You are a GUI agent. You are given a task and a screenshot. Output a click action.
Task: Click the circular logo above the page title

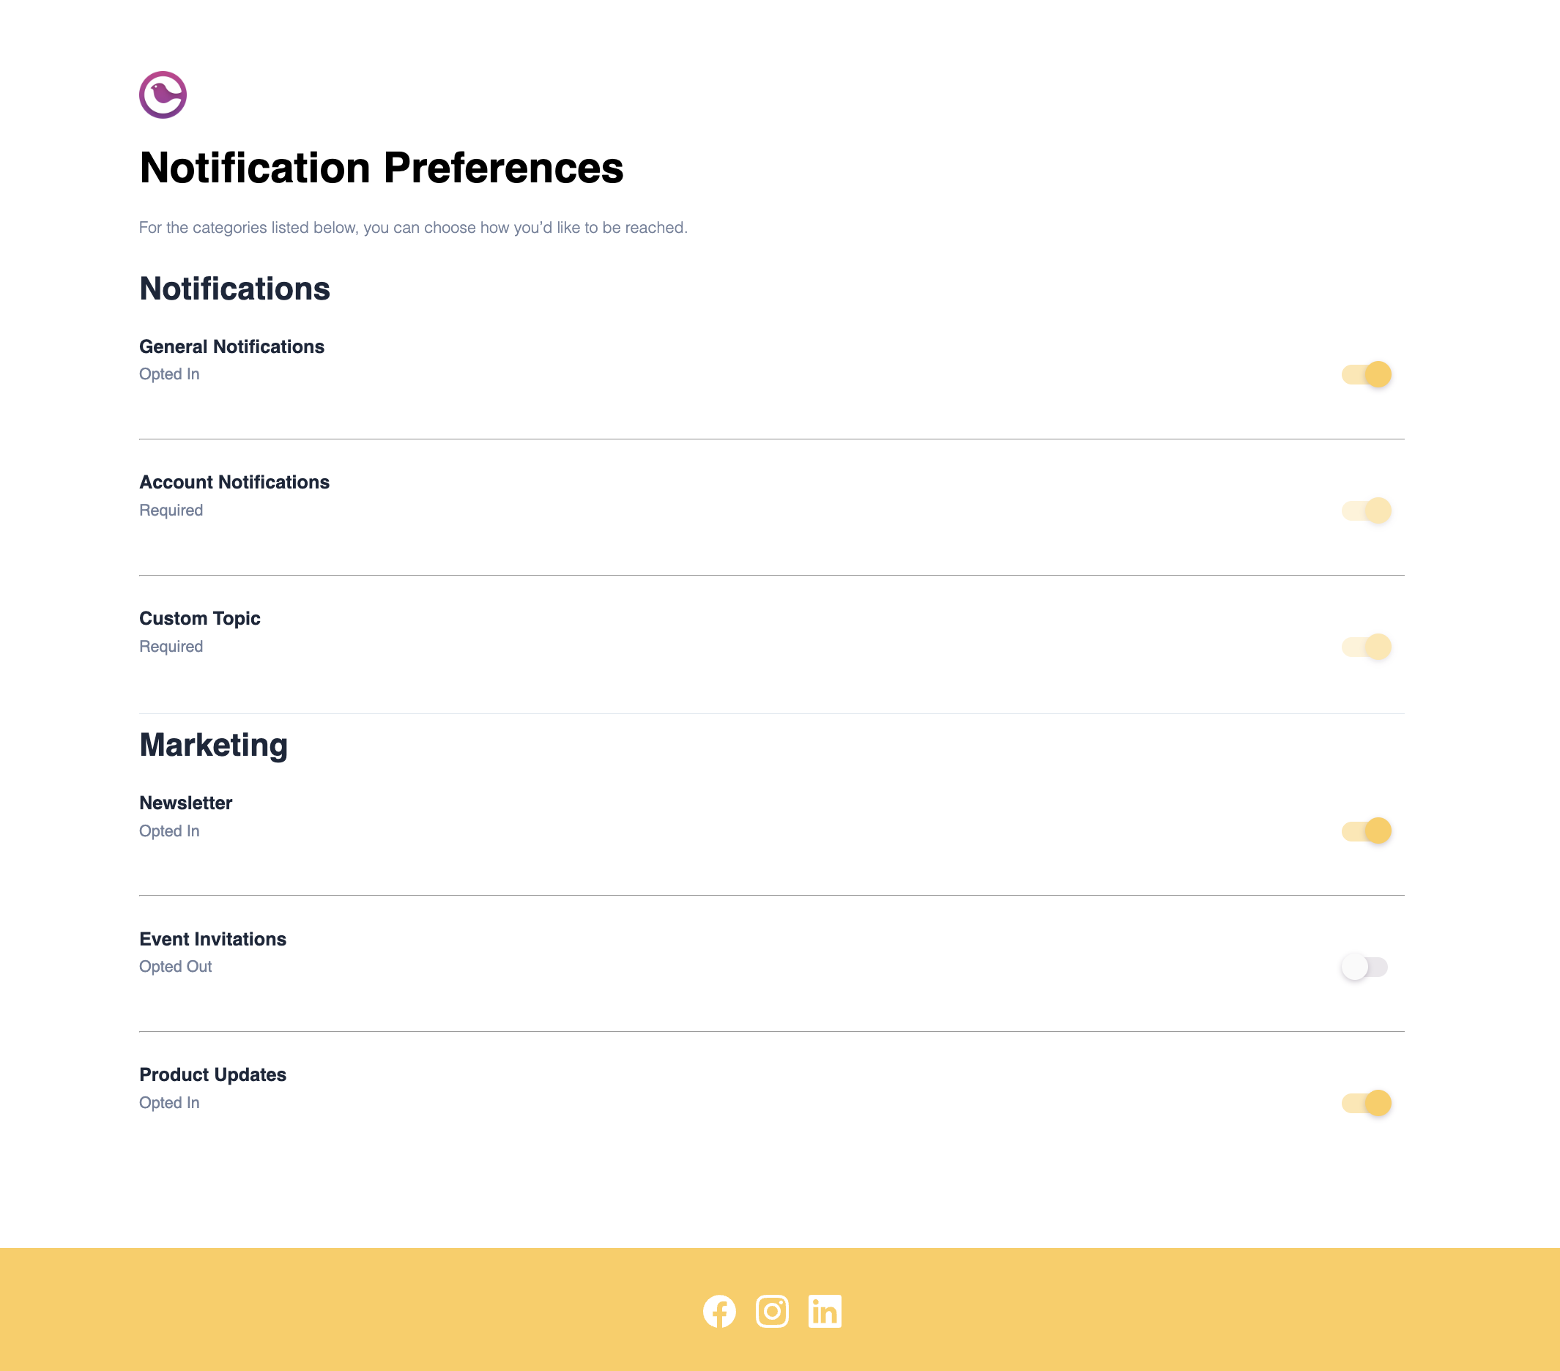(x=163, y=94)
